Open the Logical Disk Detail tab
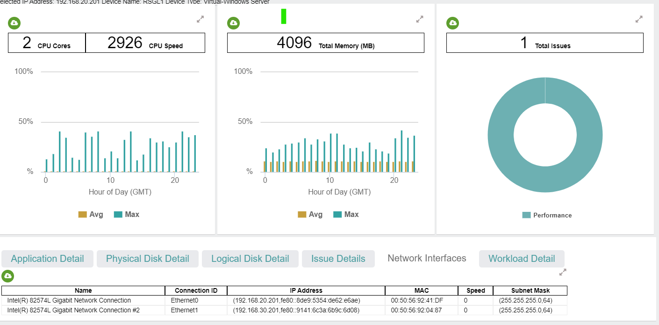Screen dimensions: 659x325 coord(250,259)
